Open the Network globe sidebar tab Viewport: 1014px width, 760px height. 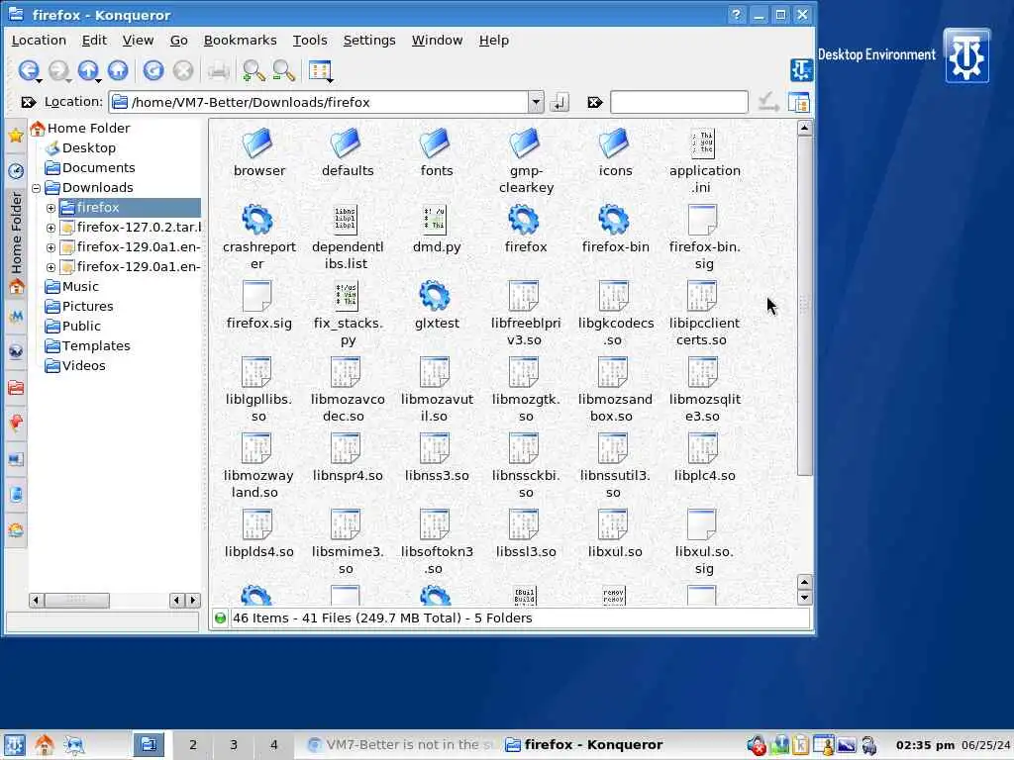[16, 351]
